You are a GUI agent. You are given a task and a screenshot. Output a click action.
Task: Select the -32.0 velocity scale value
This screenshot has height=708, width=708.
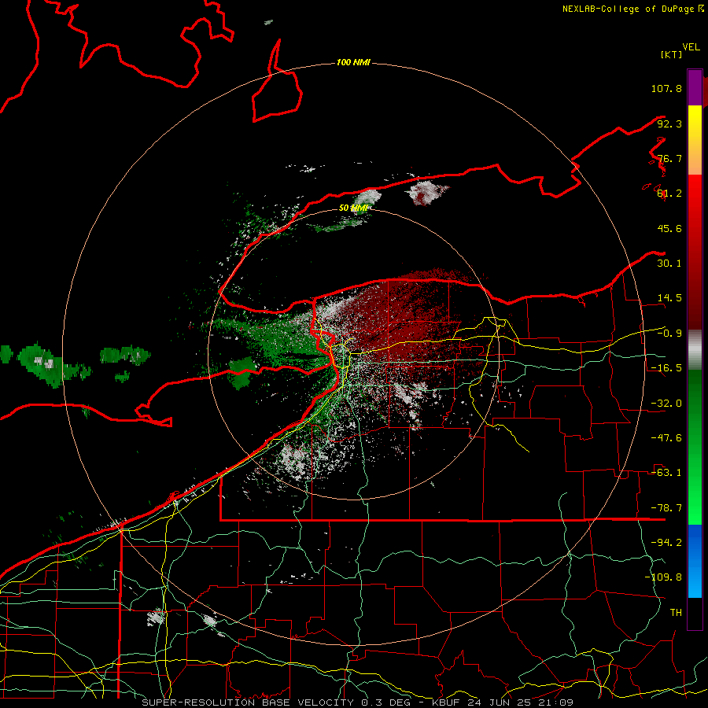coord(666,404)
